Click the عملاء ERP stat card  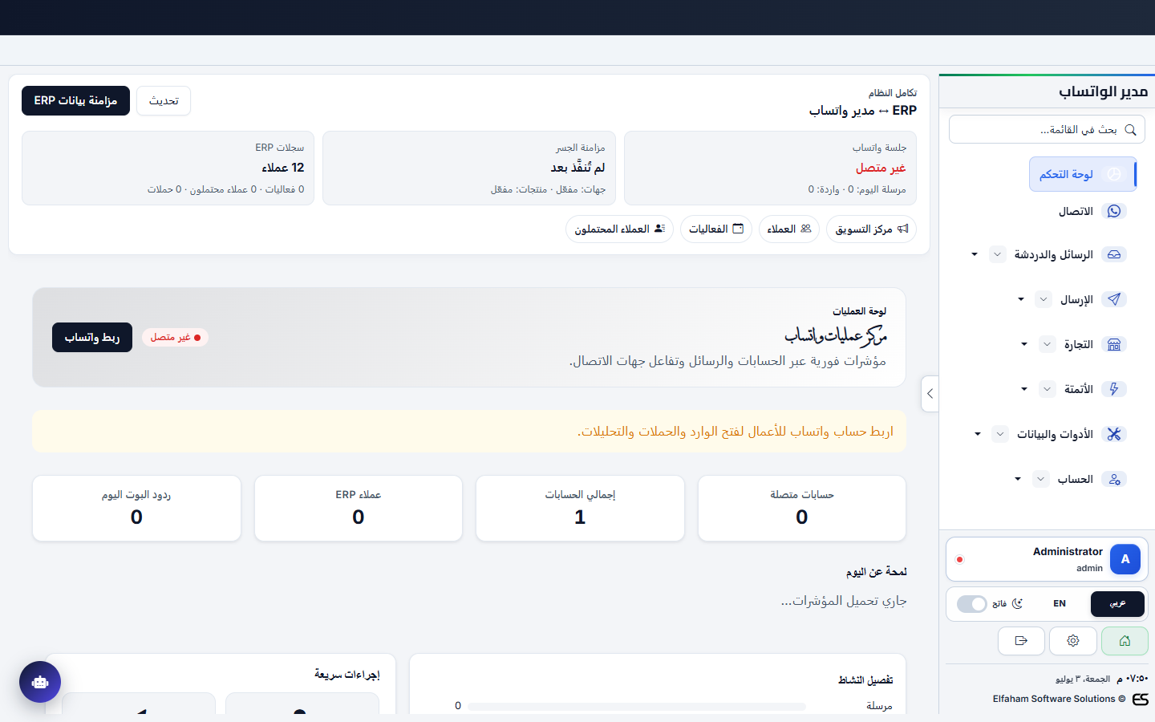tap(359, 508)
